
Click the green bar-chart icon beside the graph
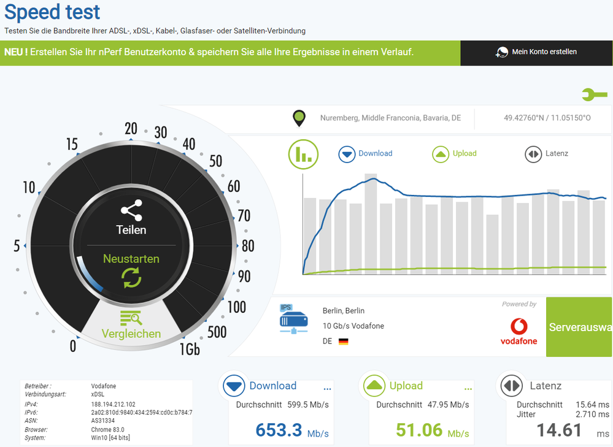pyautogui.click(x=303, y=154)
